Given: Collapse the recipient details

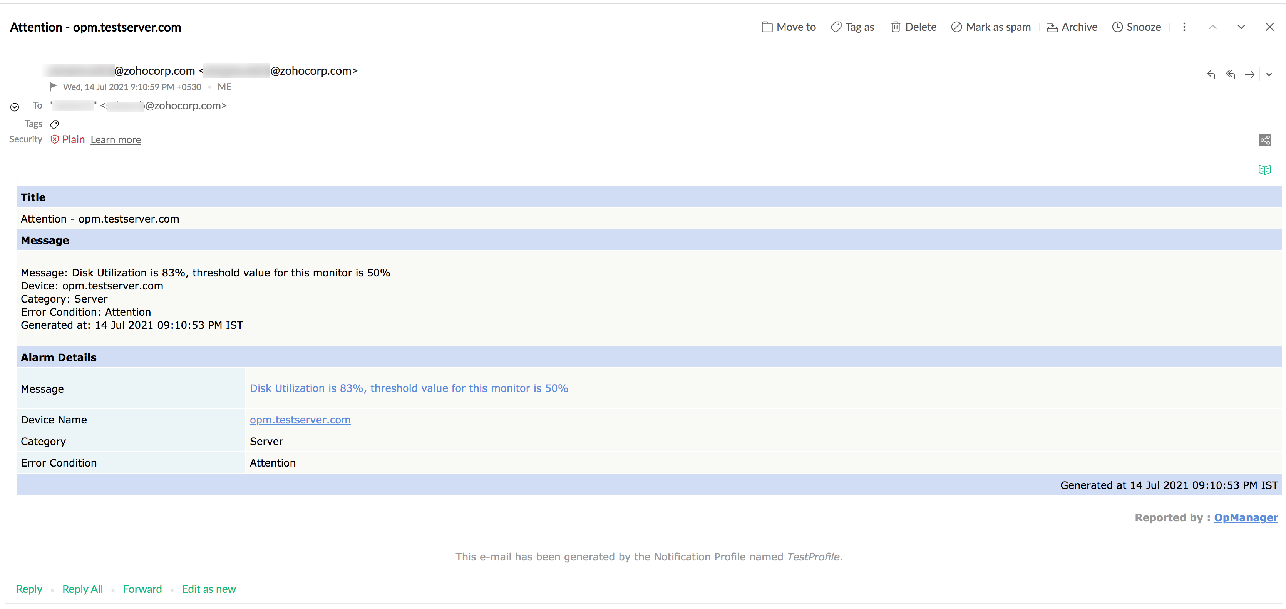Looking at the screenshot, I should 15,106.
